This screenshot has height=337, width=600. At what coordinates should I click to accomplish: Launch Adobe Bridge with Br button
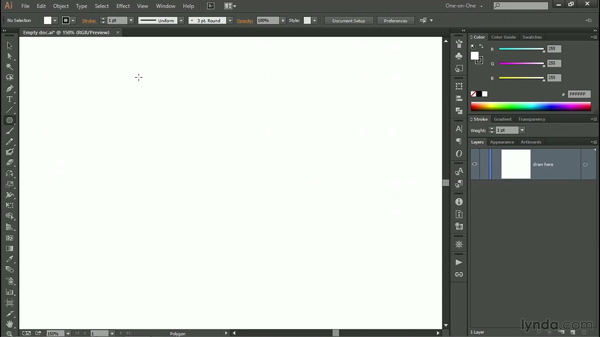click(210, 6)
